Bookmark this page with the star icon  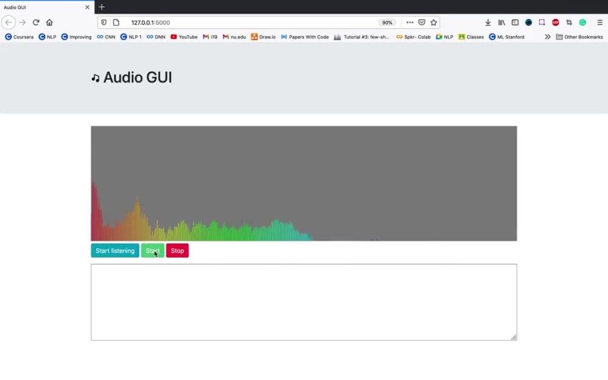(434, 22)
